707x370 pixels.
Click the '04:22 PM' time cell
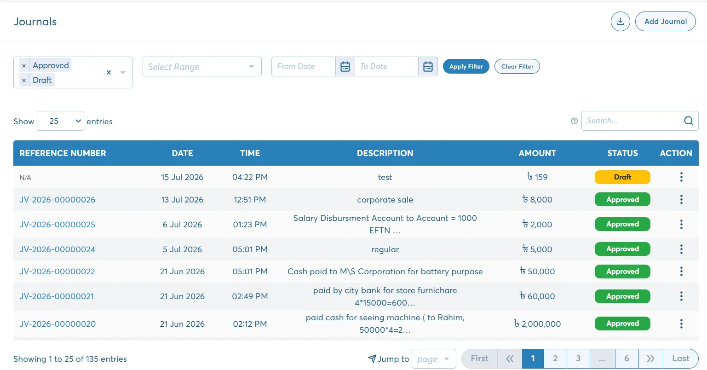tap(250, 177)
